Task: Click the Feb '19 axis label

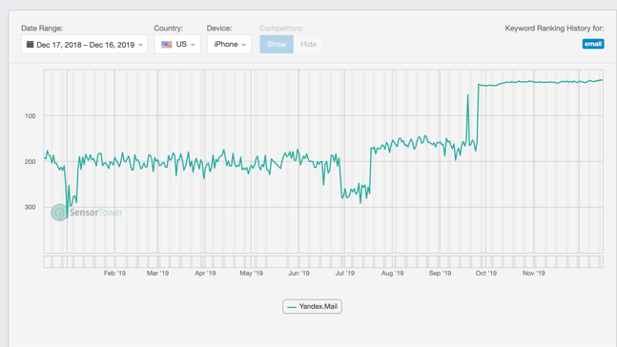Action: (114, 273)
